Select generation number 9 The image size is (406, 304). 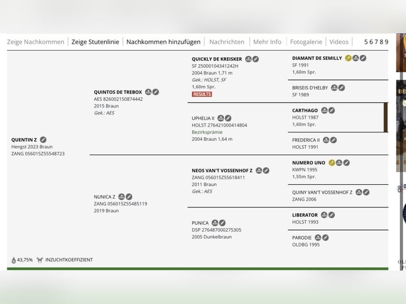tap(386, 42)
